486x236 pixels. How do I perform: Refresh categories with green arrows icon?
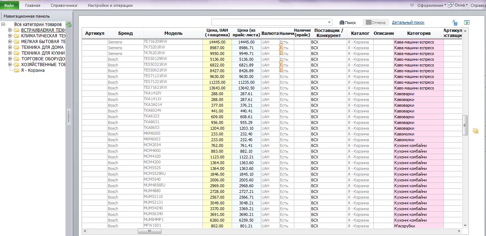(69, 24)
